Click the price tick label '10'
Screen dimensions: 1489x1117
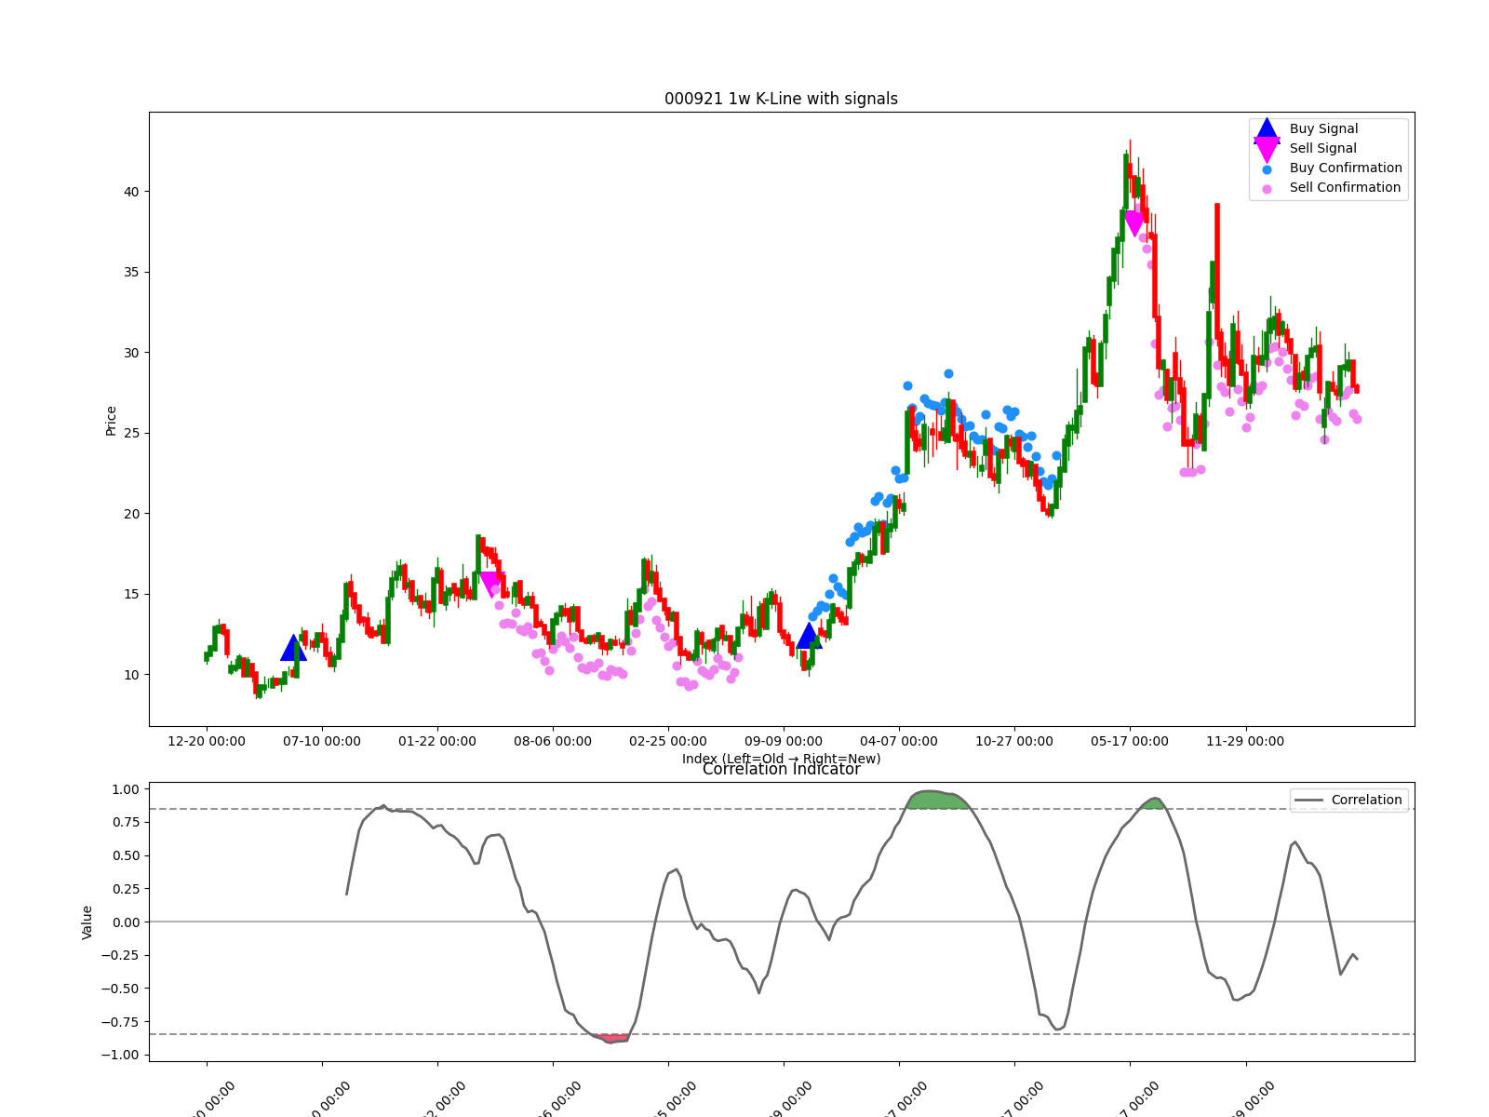point(131,675)
